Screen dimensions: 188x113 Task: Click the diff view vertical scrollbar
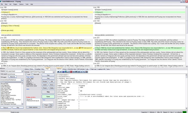187,36
